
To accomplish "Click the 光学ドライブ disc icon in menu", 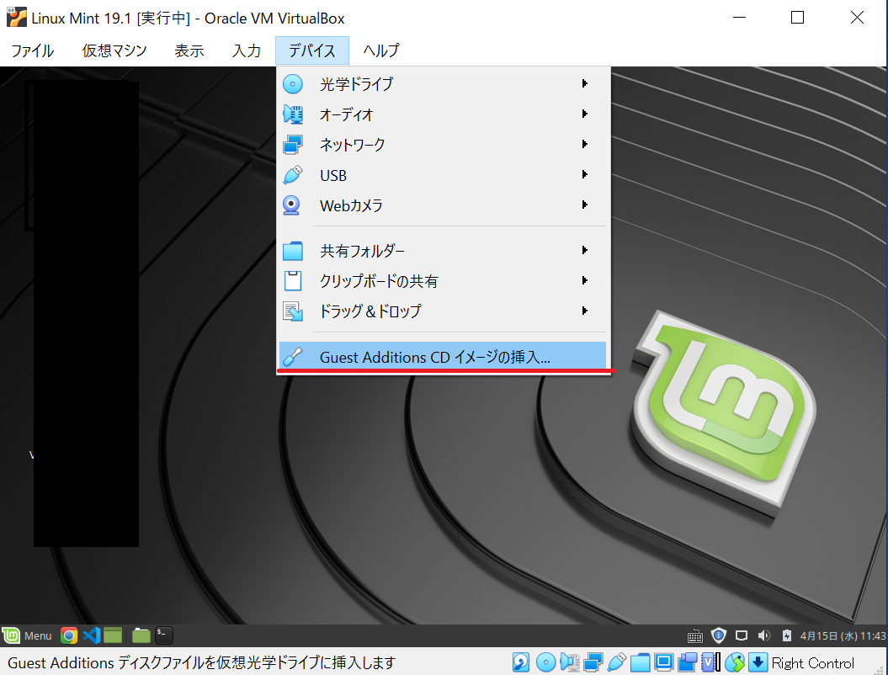I will pos(293,84).
